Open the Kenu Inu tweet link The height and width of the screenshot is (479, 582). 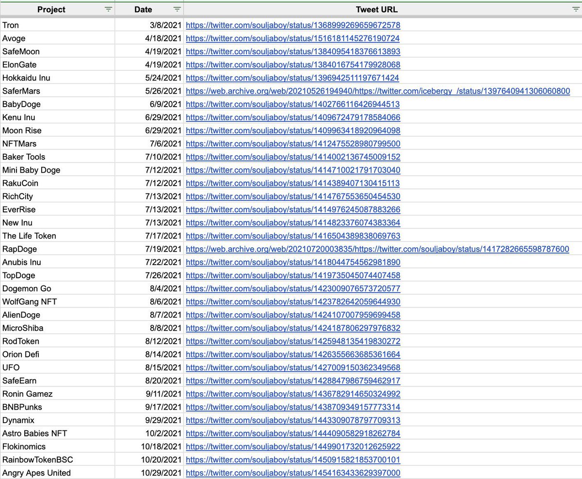pyautogui.click(x=293, y=117)
